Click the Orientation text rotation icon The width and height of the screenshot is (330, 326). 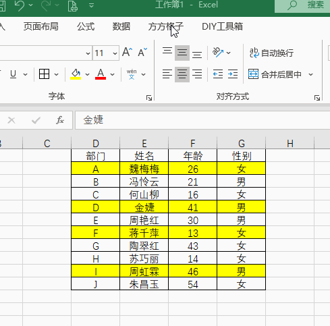tap(218, 52)
